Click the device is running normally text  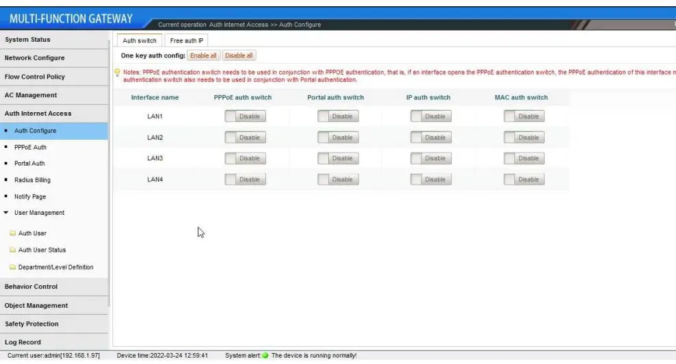point(314,355)
